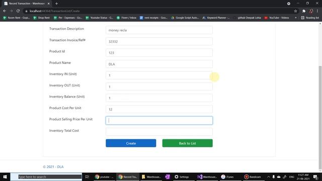
Task: Switch to Record Tra.. Chrome taskbar item
Action: pyautogui.click(x=128, y=176)
